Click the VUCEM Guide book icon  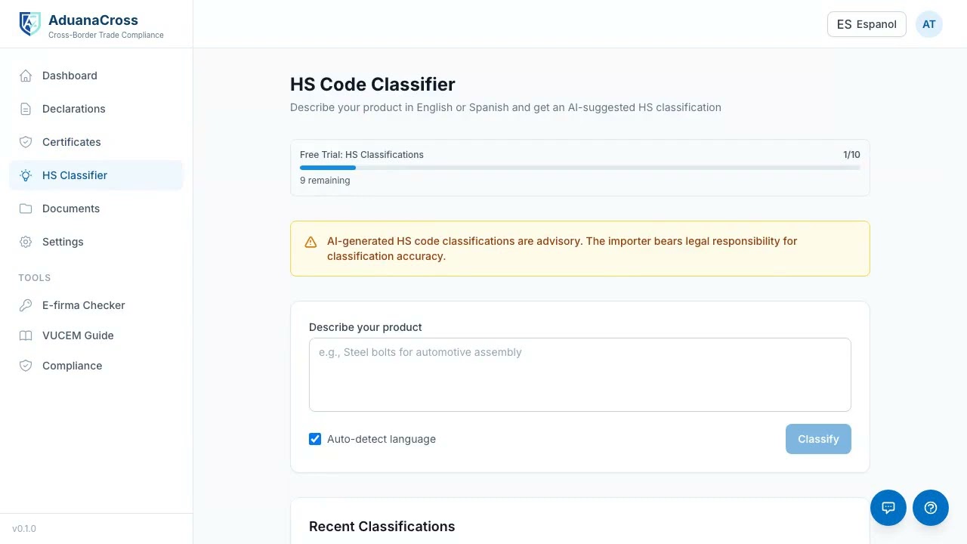pyautogui.click(x=26, y=335)
